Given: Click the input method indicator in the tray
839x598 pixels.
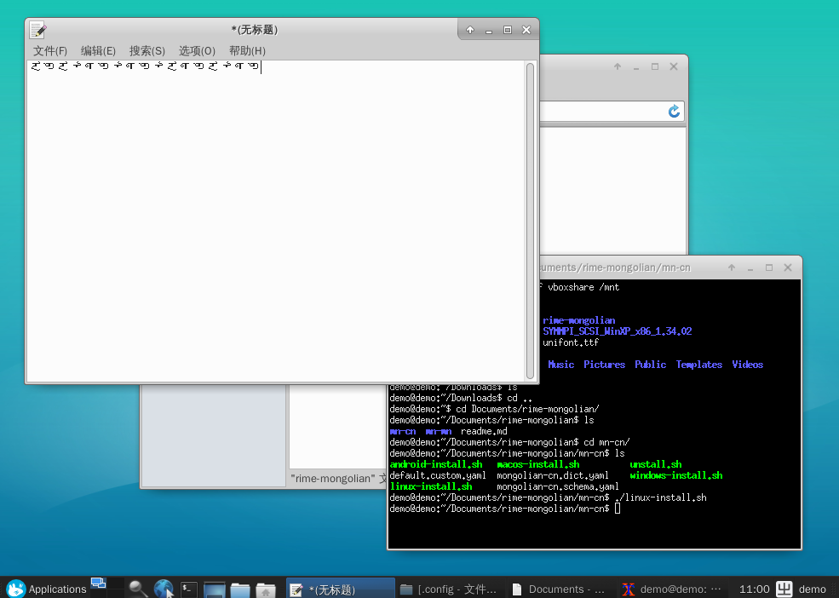Looking at the screenshot, I should pyautogui.click(x=784, y=589).
